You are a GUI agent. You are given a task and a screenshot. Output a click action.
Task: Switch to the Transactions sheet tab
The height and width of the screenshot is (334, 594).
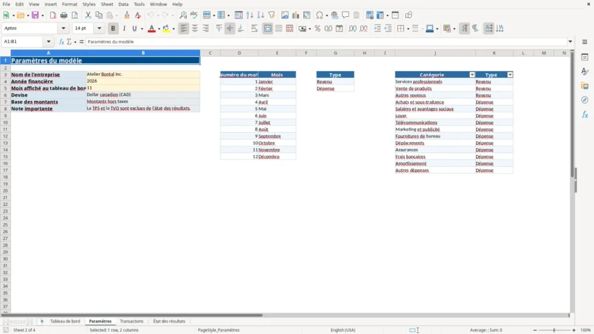(x=132, y=321)
